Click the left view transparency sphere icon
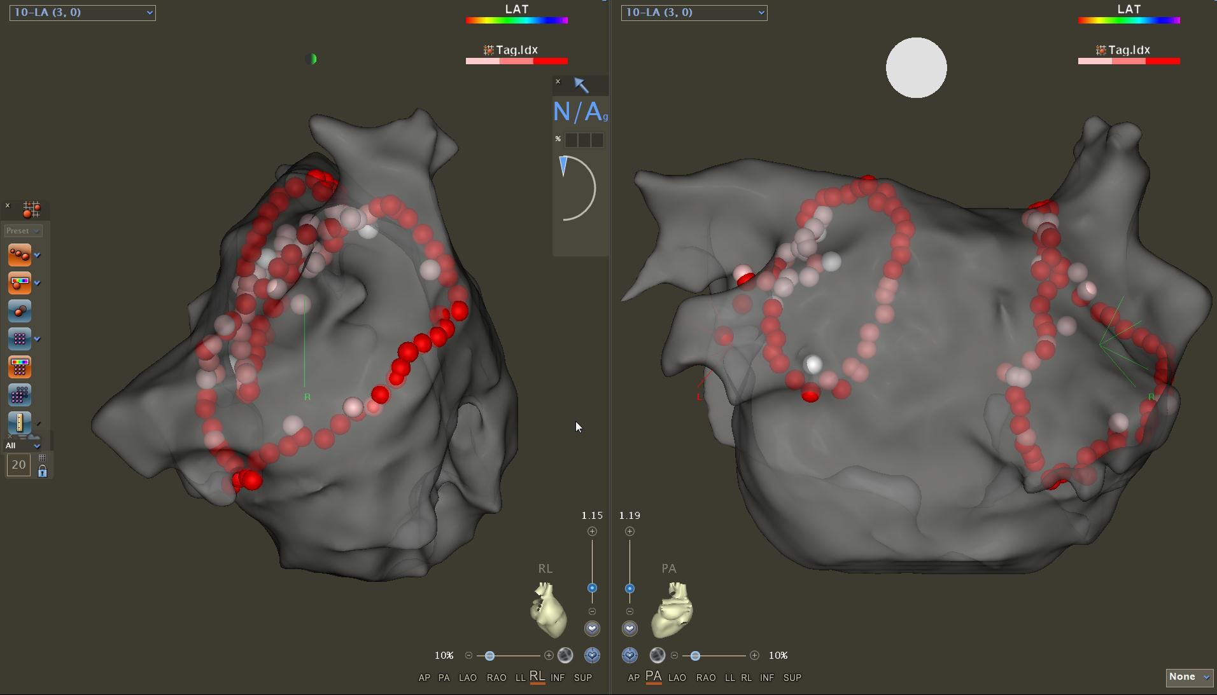The height and width of the screenshot is (695, 1217). click(x=565, y=655)
